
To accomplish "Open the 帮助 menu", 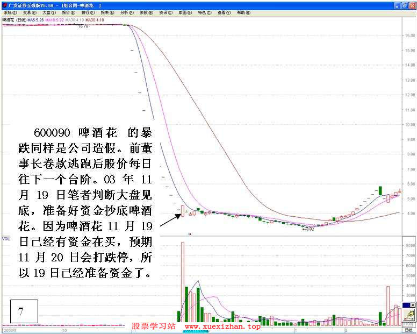I will pyautogui.click(x=243, y=12).
